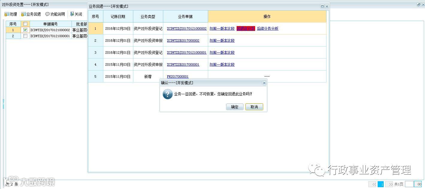This screenshot has height=189, width=425.
Task: Click the 记账日期 column header
Action: (x=118, y=16)
